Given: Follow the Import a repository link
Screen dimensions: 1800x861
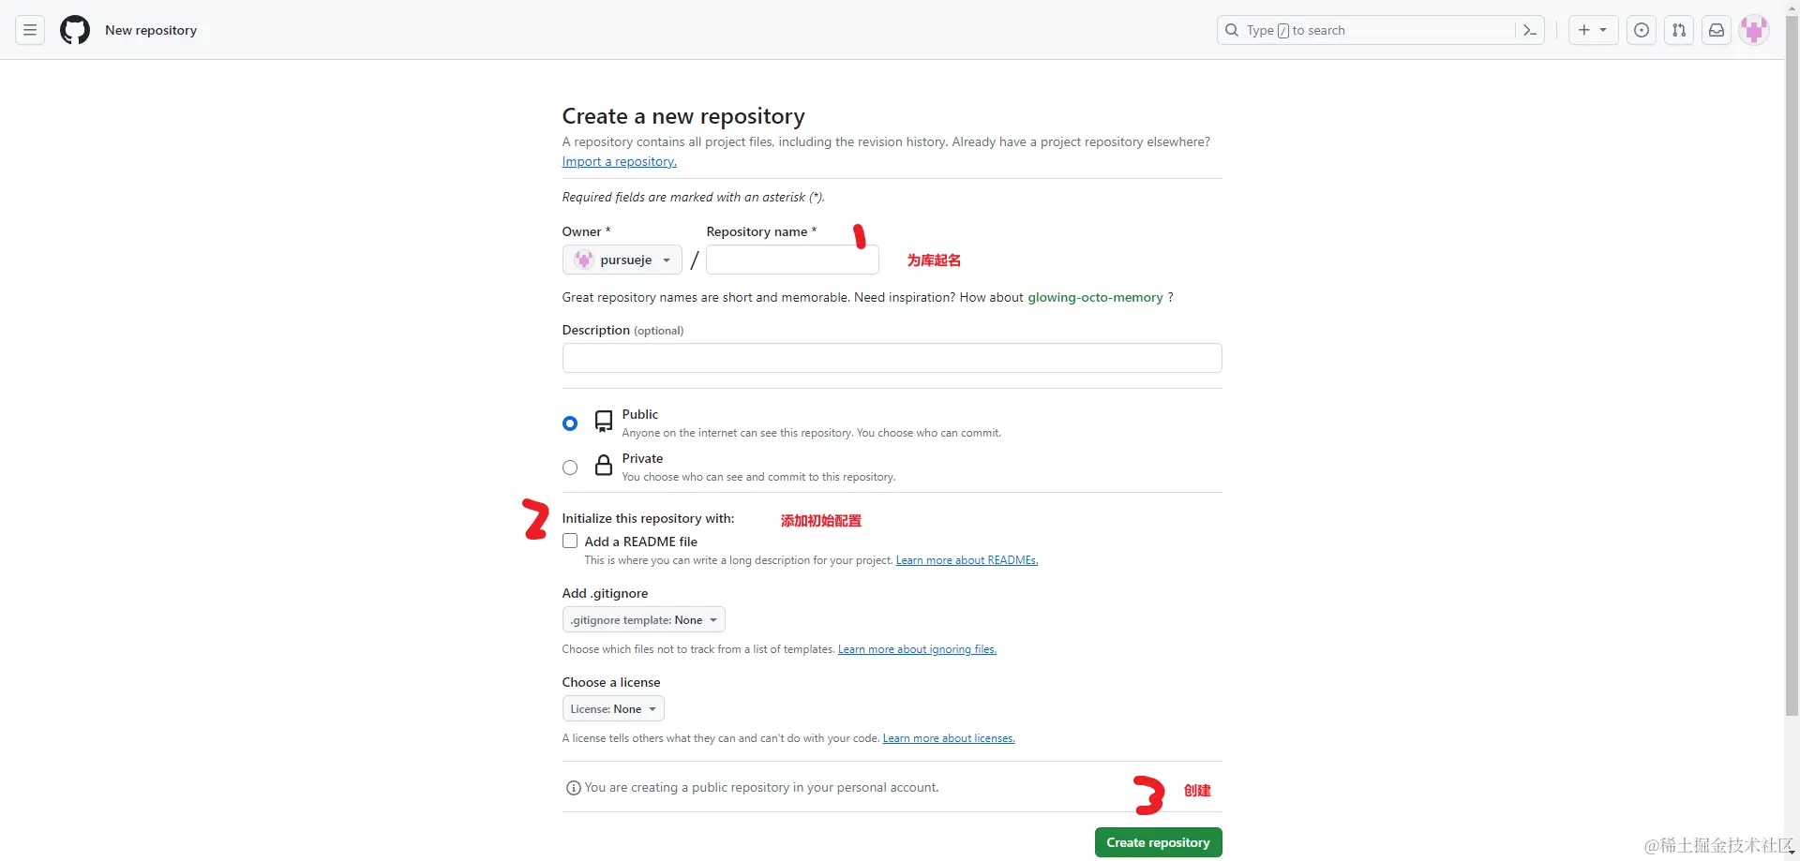Looking at the screenshot, I should 619,161.
